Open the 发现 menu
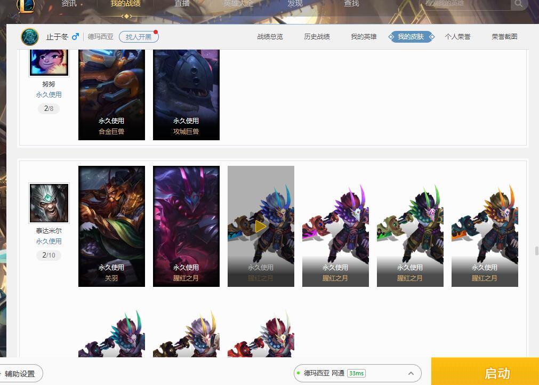This screenshot has width=539, height=385. click(295, 3)
